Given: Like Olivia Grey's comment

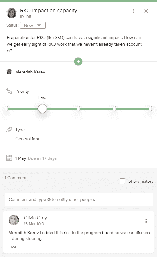Looking at the screenshot, I should point(12,247).
